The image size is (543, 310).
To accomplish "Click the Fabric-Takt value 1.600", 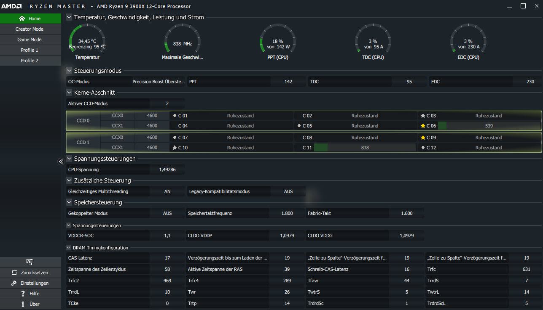I will (x=407, y=213).
